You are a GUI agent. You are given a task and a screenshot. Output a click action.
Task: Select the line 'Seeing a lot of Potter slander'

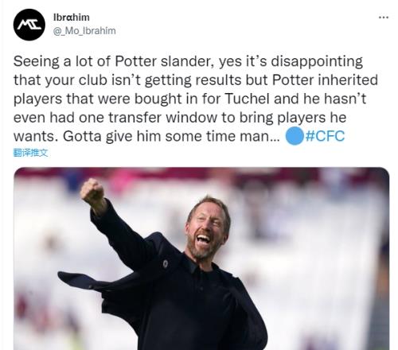[114, 61]
